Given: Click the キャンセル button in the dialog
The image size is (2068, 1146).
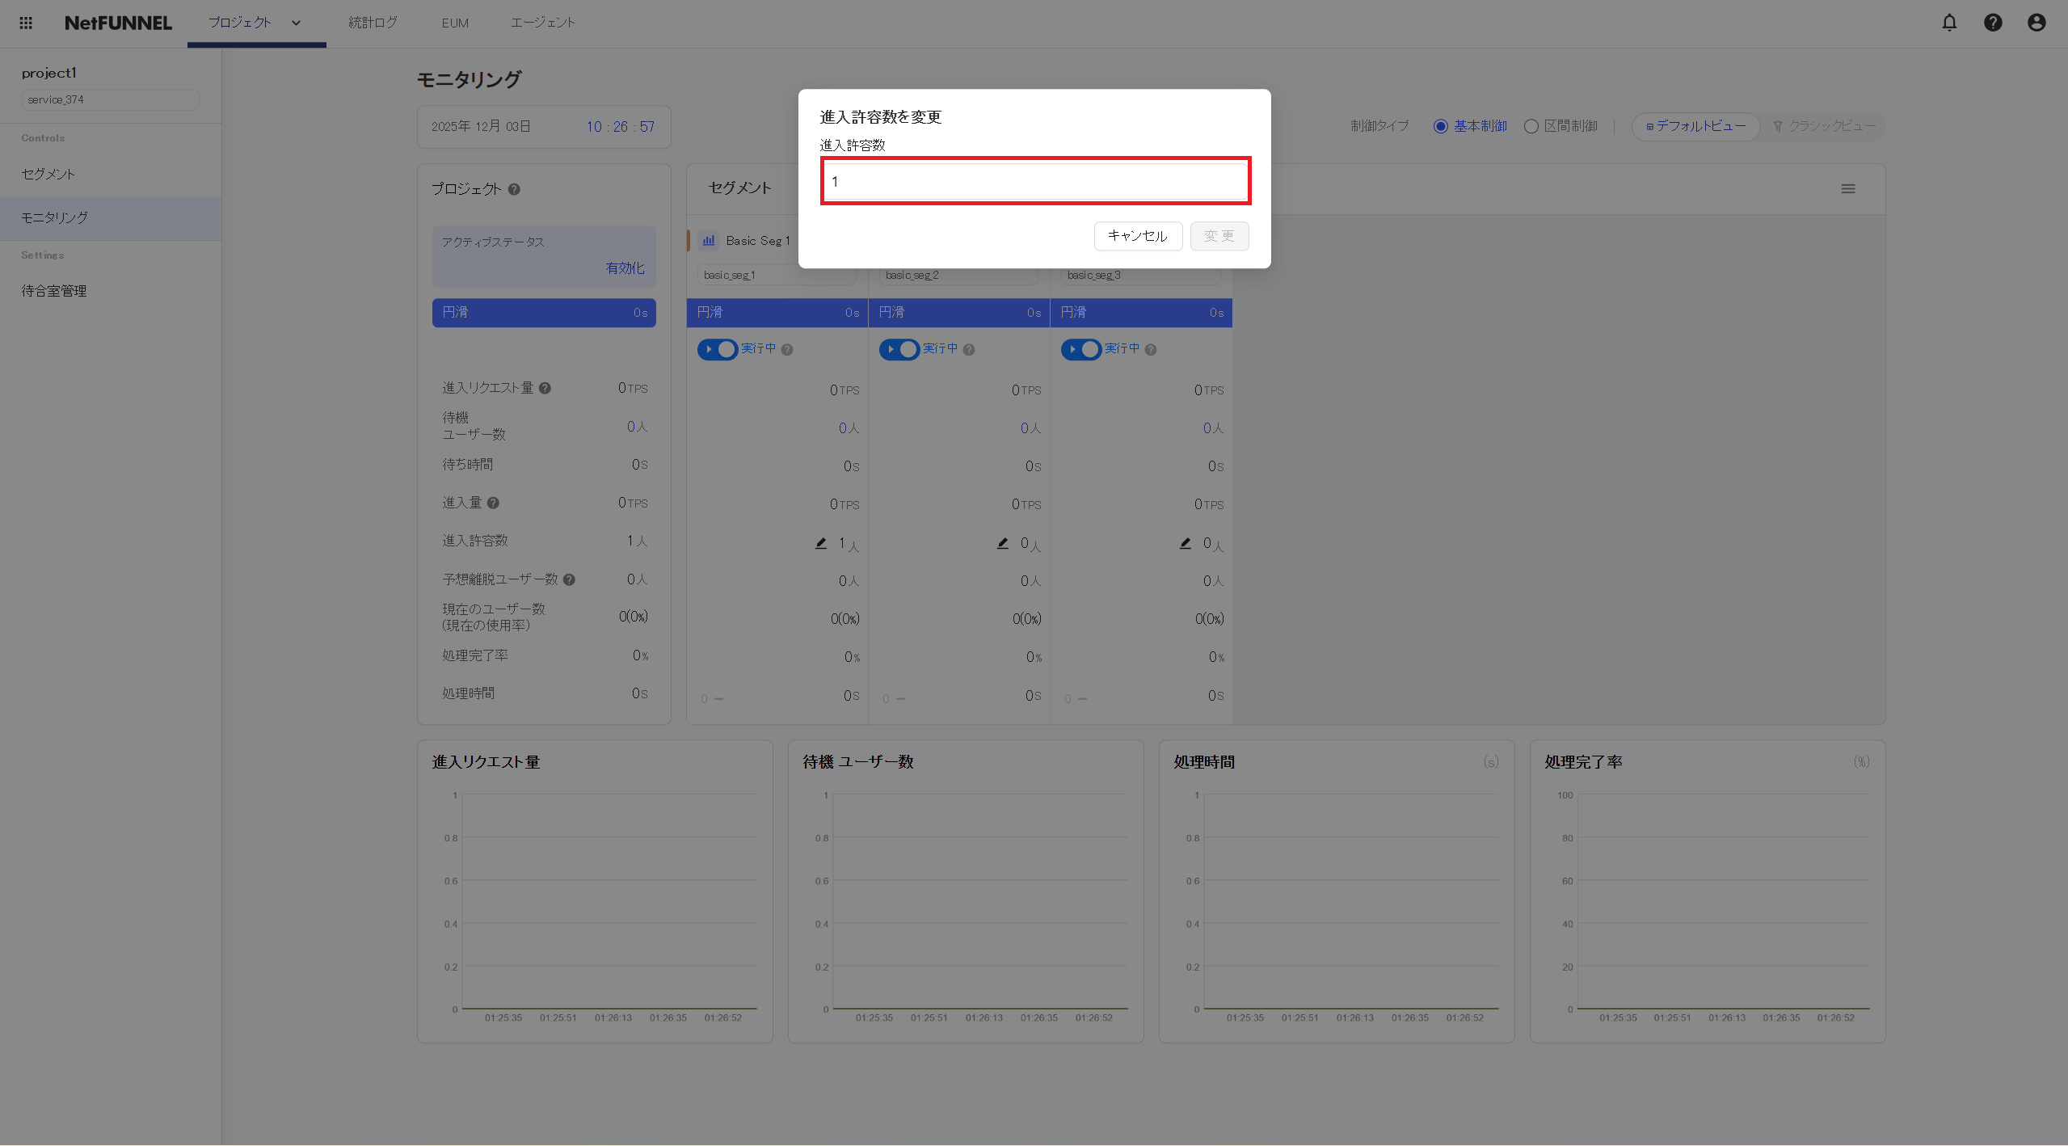Looking at the screenshot, I should (x=1137, y=236).
